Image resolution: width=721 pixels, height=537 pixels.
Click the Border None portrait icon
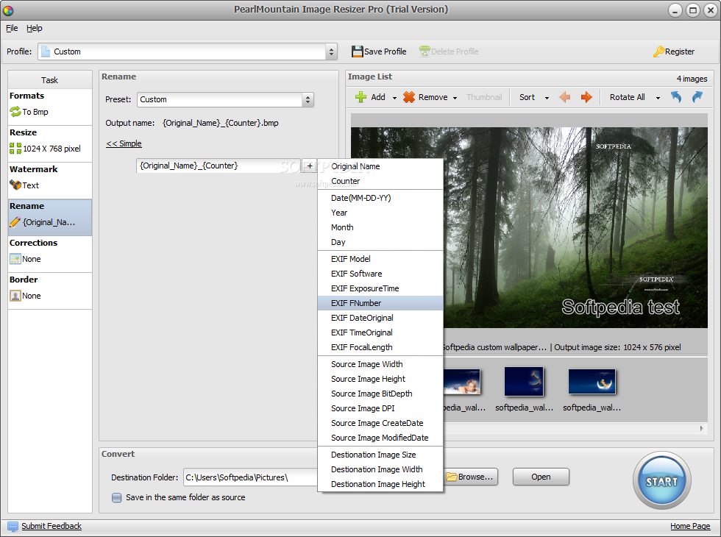pyautogui.click(x=15, y=296)
